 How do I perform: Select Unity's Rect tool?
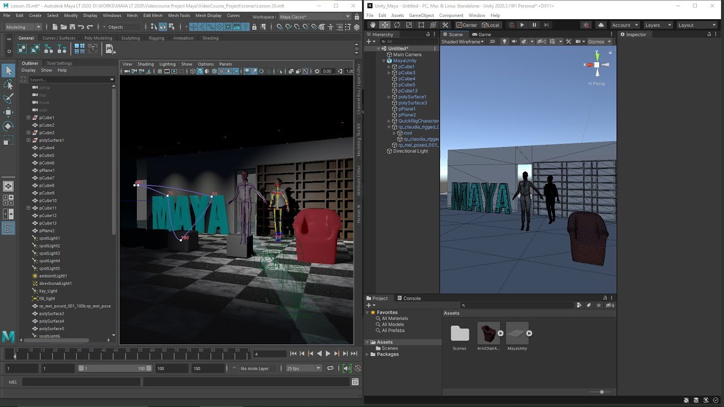coord(421,25)
